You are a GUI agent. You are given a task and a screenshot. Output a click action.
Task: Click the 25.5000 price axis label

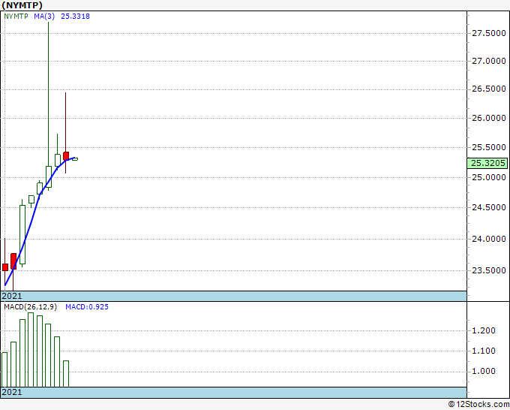[489, 147]
